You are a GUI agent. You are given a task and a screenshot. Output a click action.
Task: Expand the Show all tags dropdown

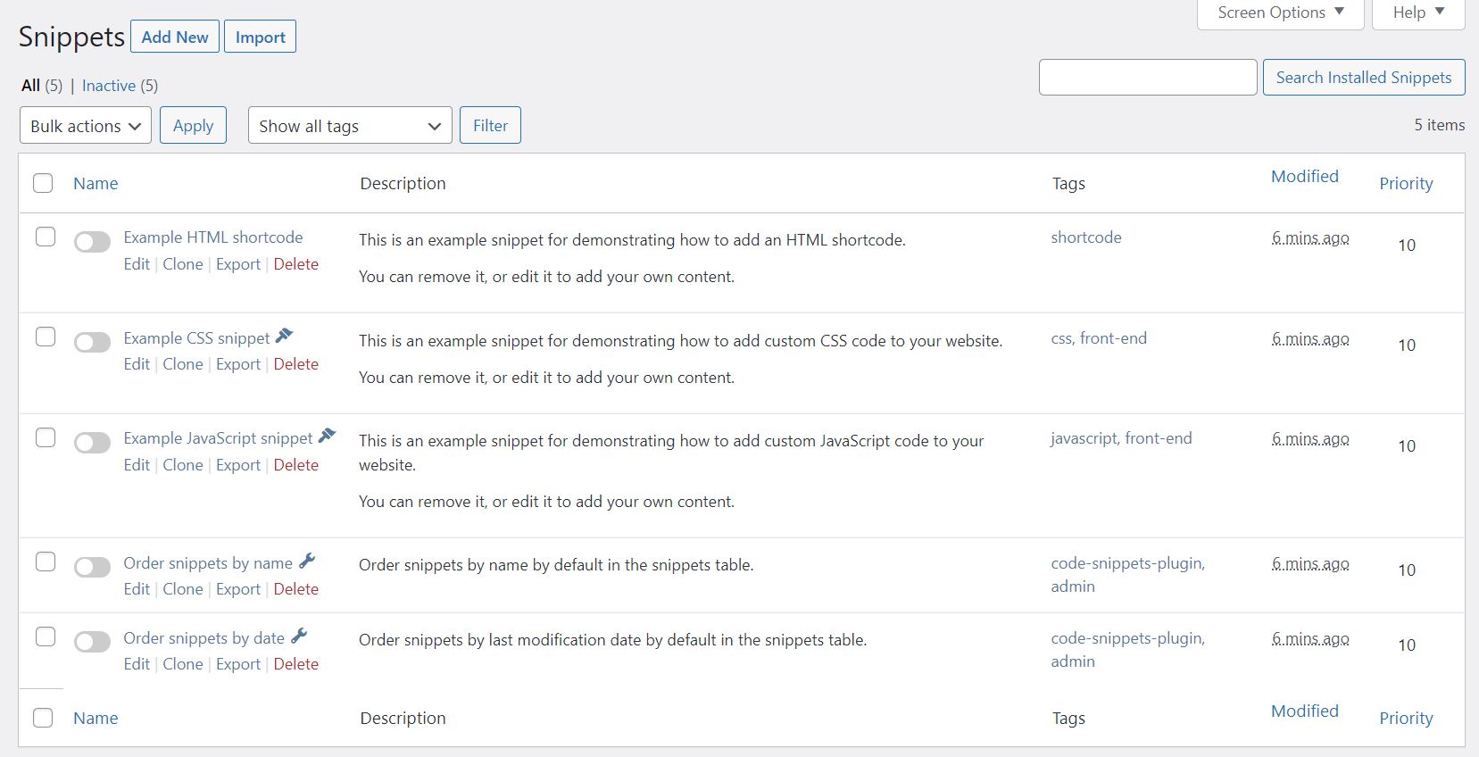coord(350,126)
